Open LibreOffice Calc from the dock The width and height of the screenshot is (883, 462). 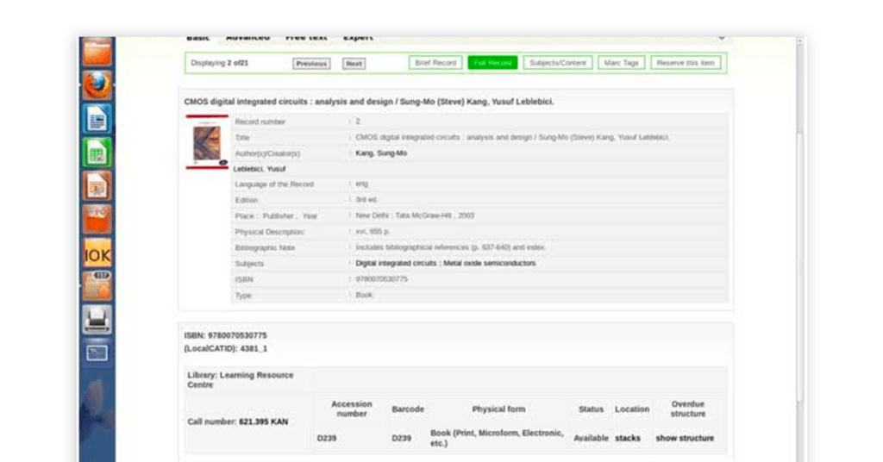click(97, 152)
